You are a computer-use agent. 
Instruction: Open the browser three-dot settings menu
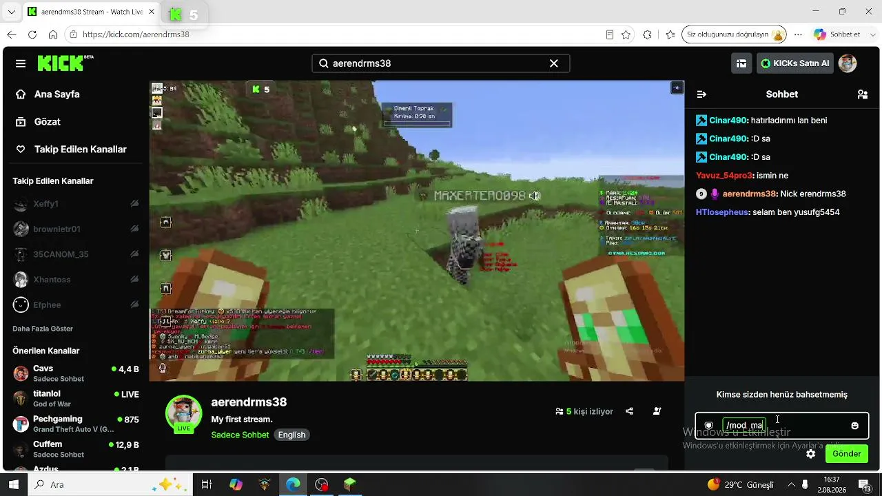(x=798, y=34)
